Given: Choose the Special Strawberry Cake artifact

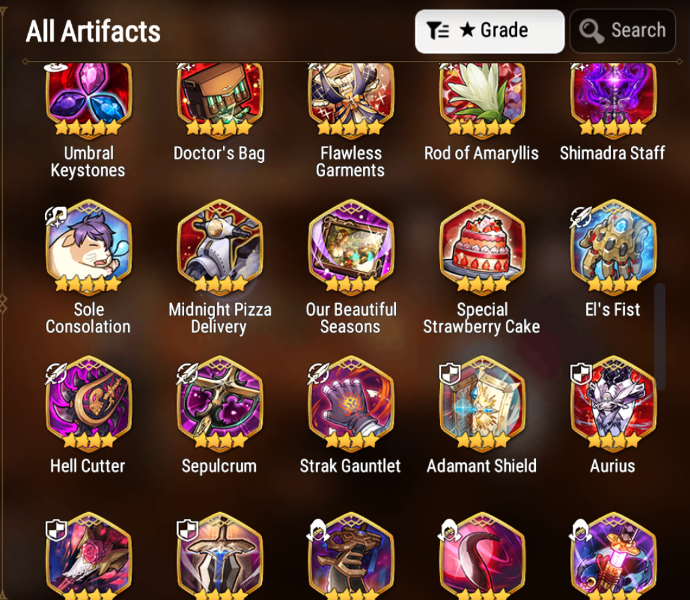Looking at the screenshot, I should (482, 247).
